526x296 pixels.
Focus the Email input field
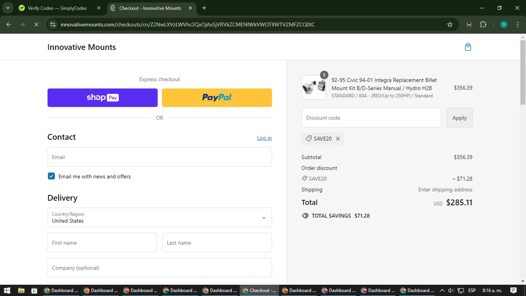pos(160,157)
